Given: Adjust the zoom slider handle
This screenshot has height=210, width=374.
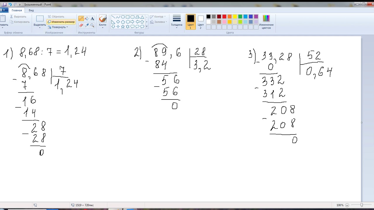Looking at the screenshot, I should click(361, 205).
